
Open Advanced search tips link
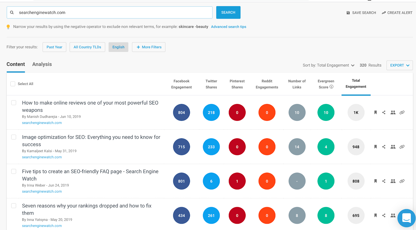click(x=229, y=27)
